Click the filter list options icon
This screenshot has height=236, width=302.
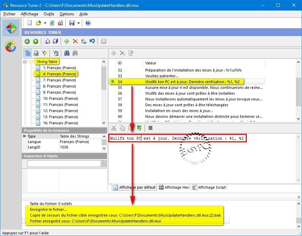click(56, 53)
